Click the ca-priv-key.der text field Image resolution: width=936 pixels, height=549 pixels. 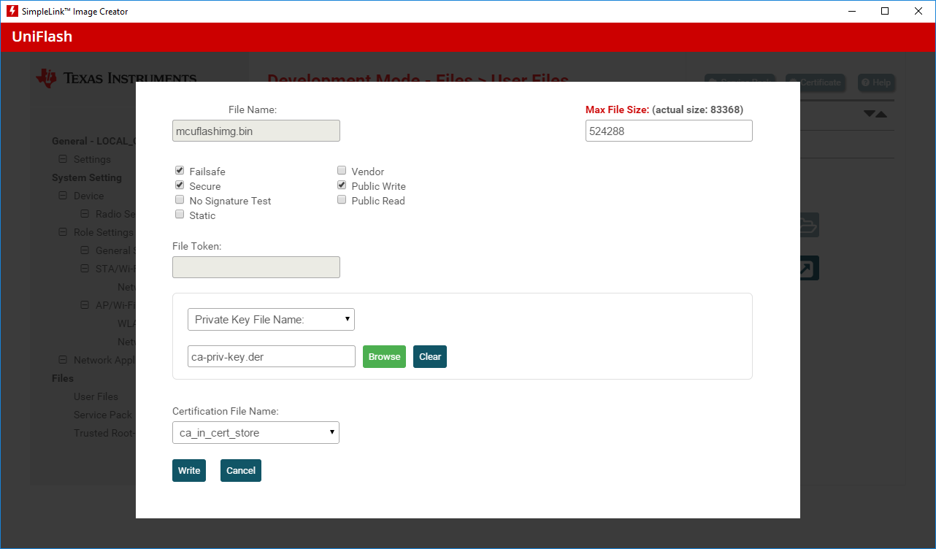[x=272, y=356]
